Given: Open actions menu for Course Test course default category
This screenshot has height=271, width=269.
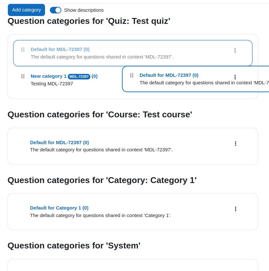Looking at the screenshot, I should pos(235,144).
